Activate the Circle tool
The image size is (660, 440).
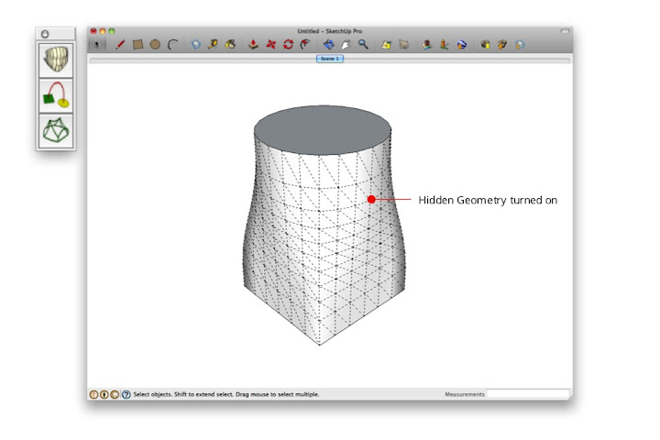(x=155, y=43)
